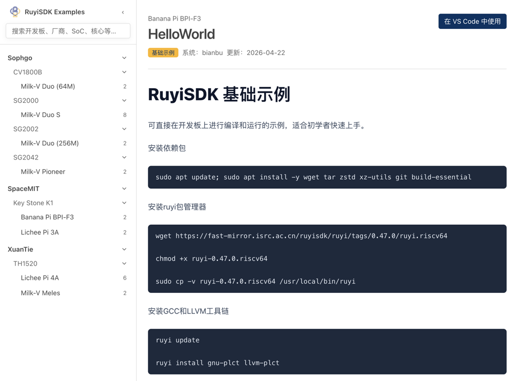This screenshot has width=518, height=381.
Task: Click the SG2000 SoC label
Action: coord(26,100)
